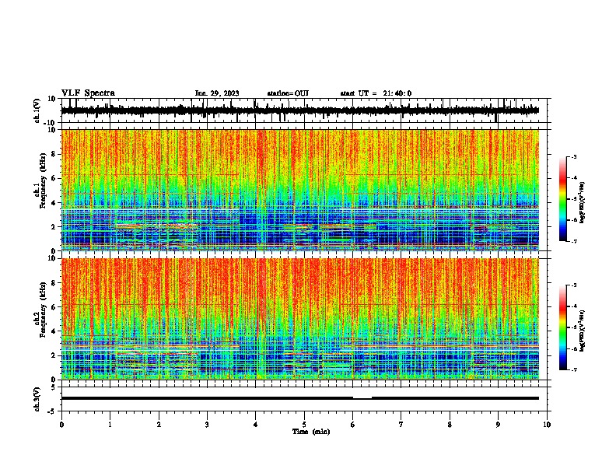The height and width of the screenshot is (476, 616).
Task: Click inside the ch.1 spectrogram plot
Action: [x=299, y=190]
